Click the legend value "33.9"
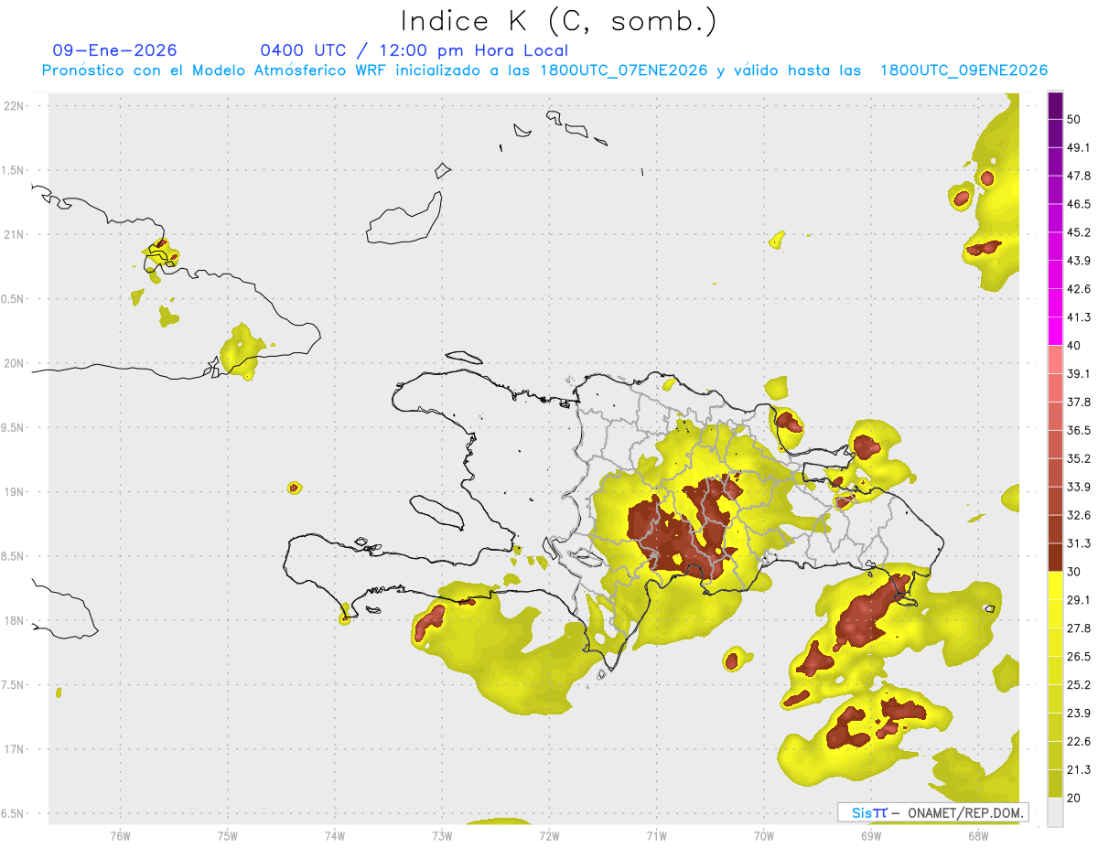The width and height of the screenshot is (1098, 848). click(x=1079, y=487)
